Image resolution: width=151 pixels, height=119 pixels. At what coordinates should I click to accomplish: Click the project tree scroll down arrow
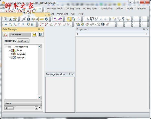[40, 97]
